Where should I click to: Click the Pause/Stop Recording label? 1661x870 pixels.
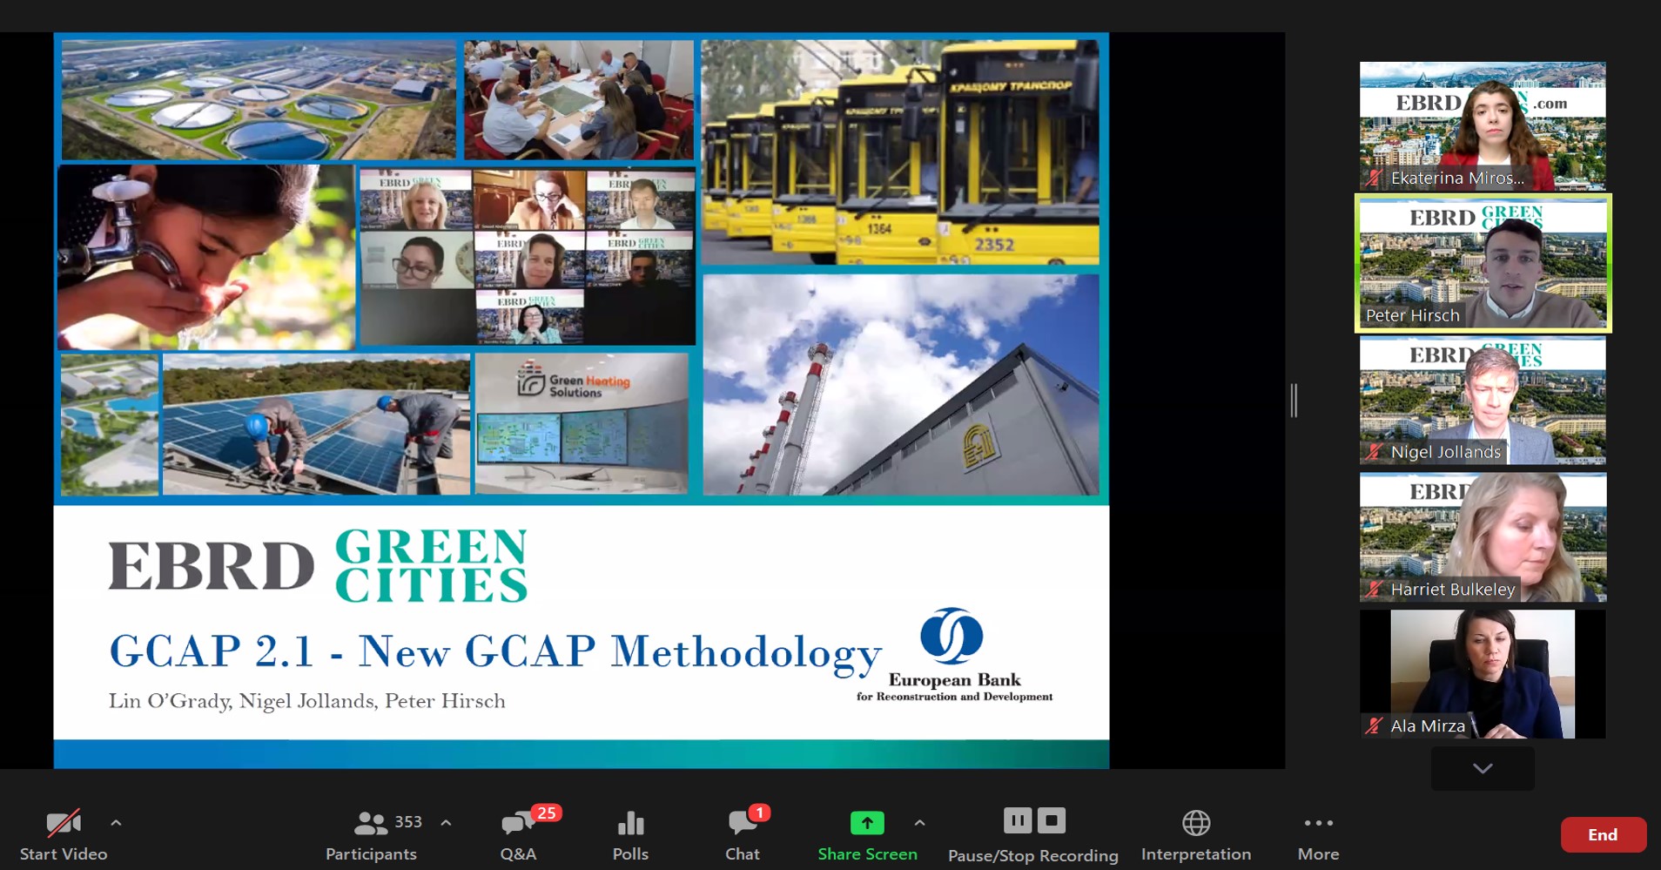pyautogui.click(x=1033, y=855)
